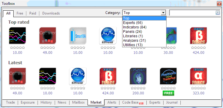The width and height of the screenshot is (223, 108).
Task: Click the Code Base 658 counter
Action: (141, 104)
